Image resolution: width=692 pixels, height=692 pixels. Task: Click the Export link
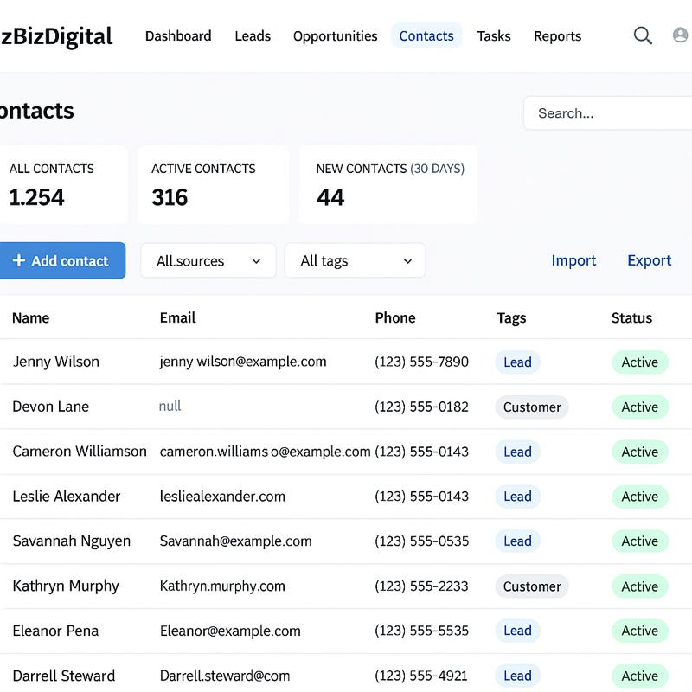click(x=649, y=260)
